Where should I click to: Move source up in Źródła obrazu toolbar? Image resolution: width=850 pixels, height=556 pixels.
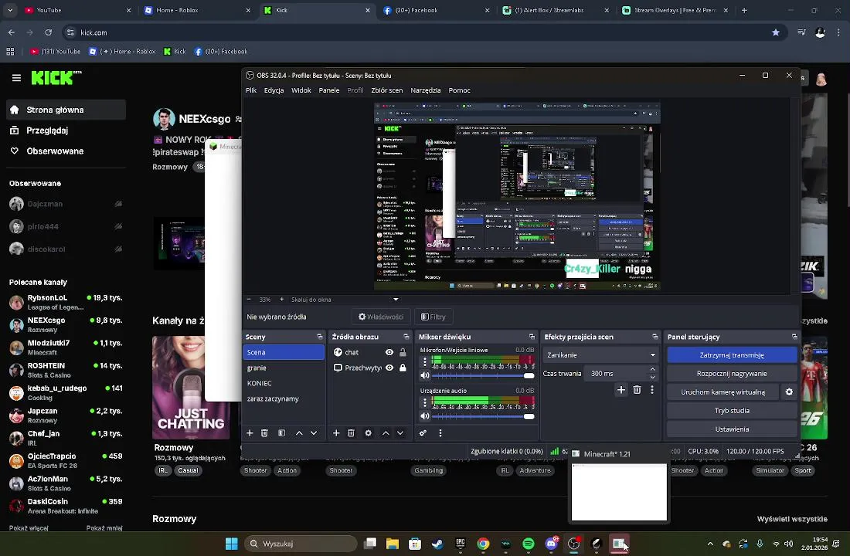(386, 433)
